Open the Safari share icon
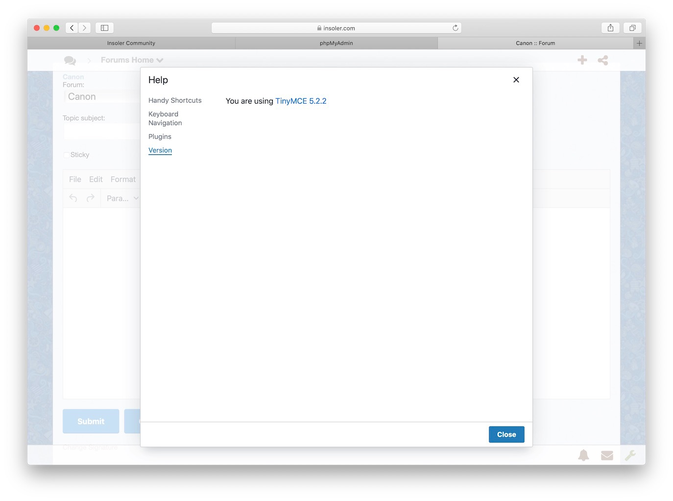The width and height of the screenshot is (673, 501). coord(610,28)
